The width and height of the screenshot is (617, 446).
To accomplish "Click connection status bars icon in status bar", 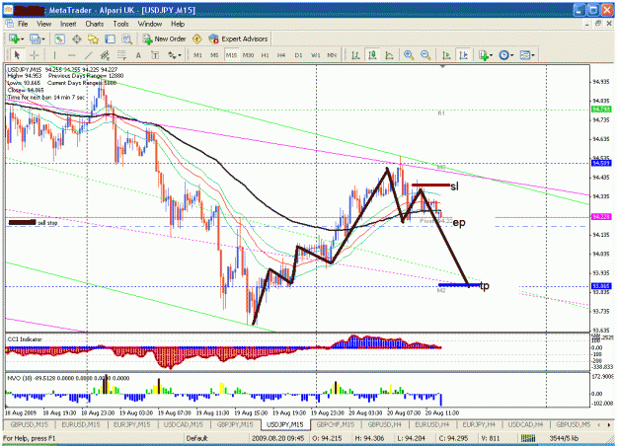I will (528, 438).
